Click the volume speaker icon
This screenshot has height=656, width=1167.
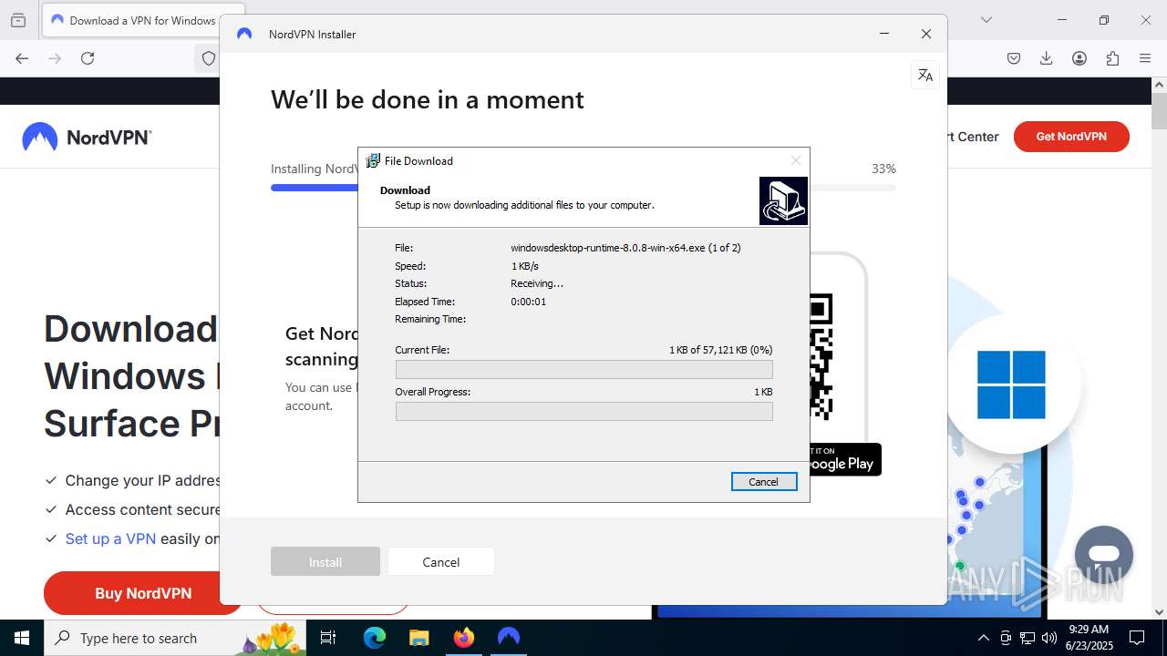1049,638
